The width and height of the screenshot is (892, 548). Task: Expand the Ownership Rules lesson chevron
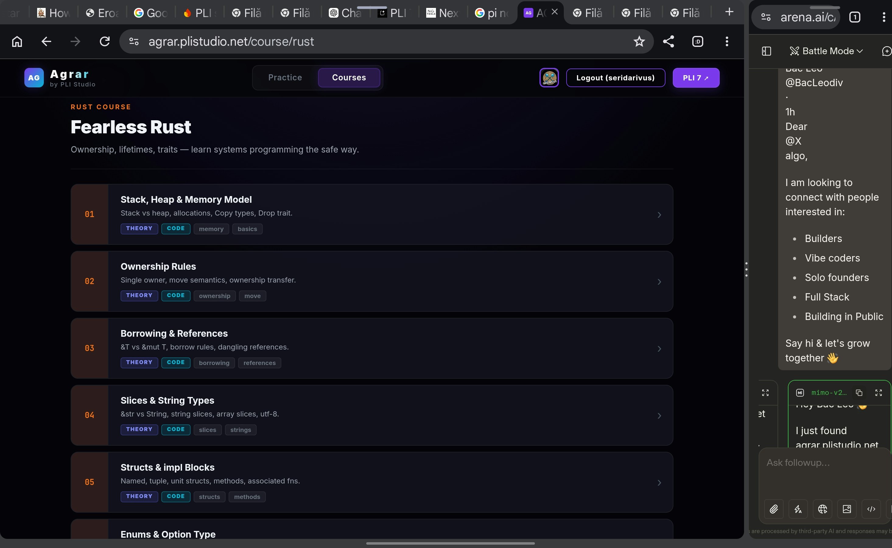tap(659, 282)
